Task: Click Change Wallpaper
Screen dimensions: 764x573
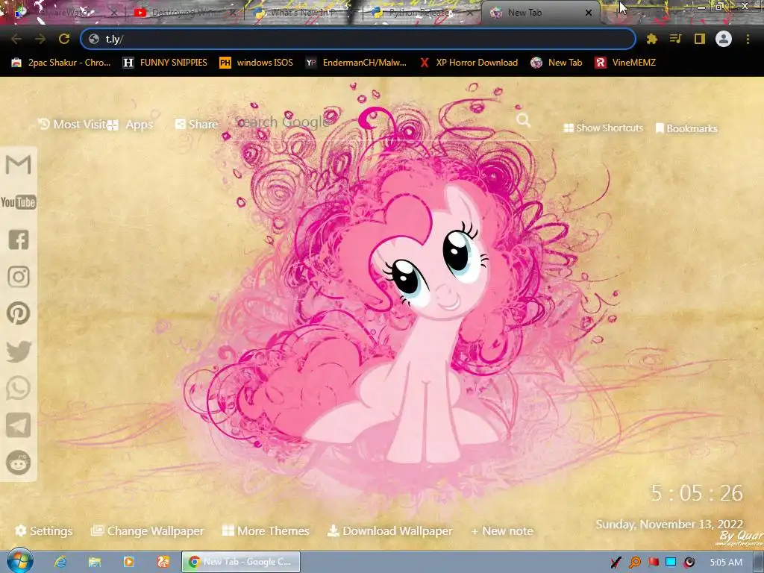Action: 148,530
